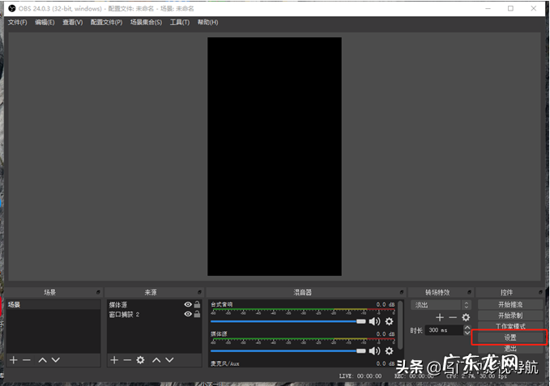Toggle visibility of 窗口捕获 2 source
550x386 pixels.
pyautogui.click(x=188, y=315)
